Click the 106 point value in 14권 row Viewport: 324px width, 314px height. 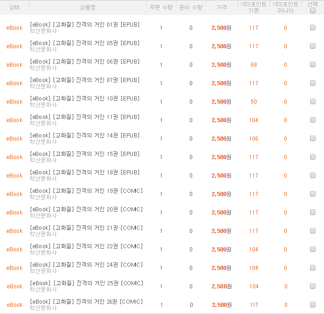[253, 139]
